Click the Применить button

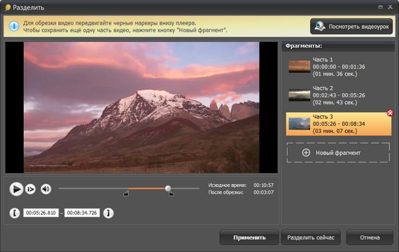click(249, 237)
